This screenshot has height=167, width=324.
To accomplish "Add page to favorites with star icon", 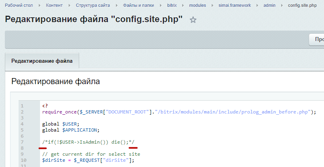I will 193,20.
